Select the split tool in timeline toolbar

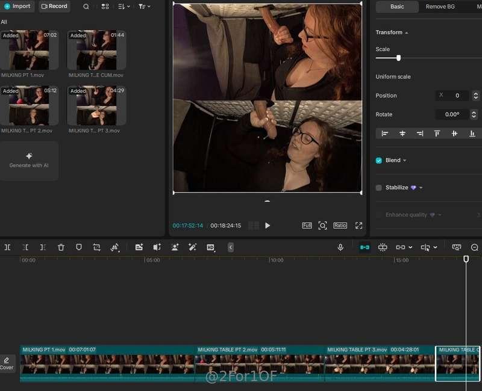coord(7,247)
